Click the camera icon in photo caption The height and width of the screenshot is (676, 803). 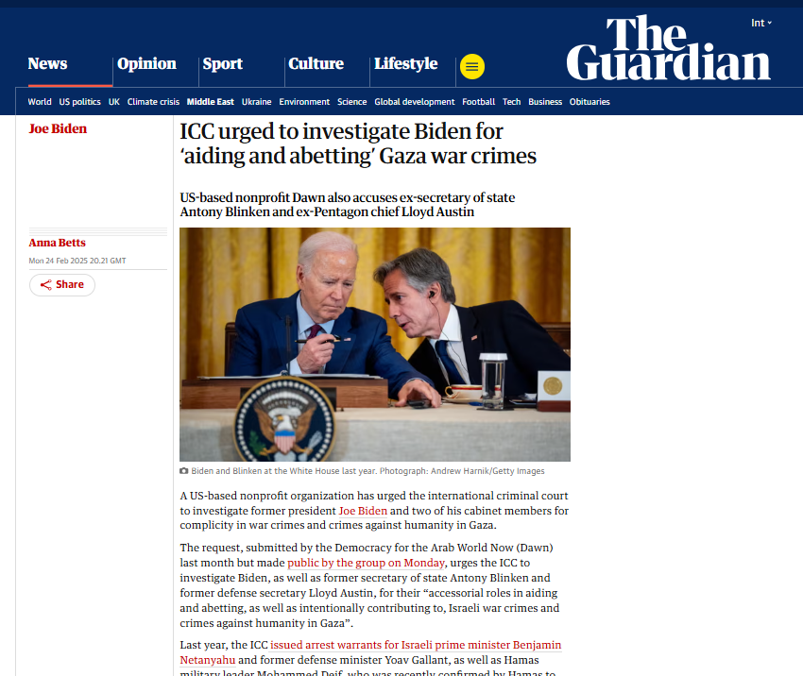[184, 471]
